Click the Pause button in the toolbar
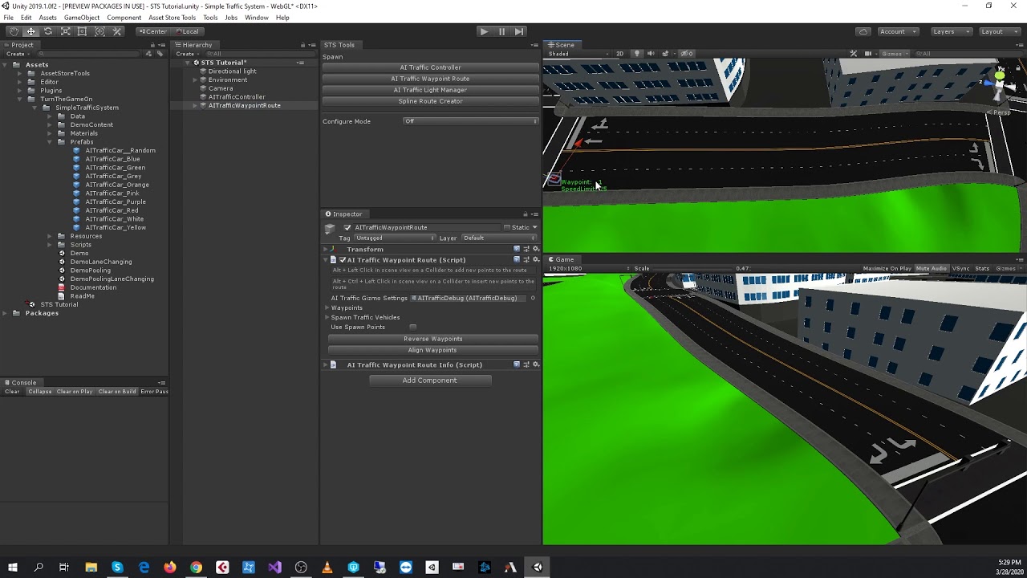 [501, 31]
